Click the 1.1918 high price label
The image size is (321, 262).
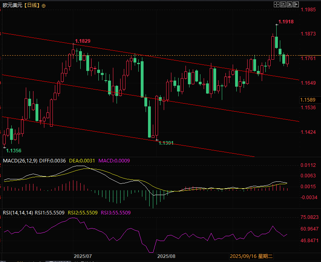(x=286, y=21)
